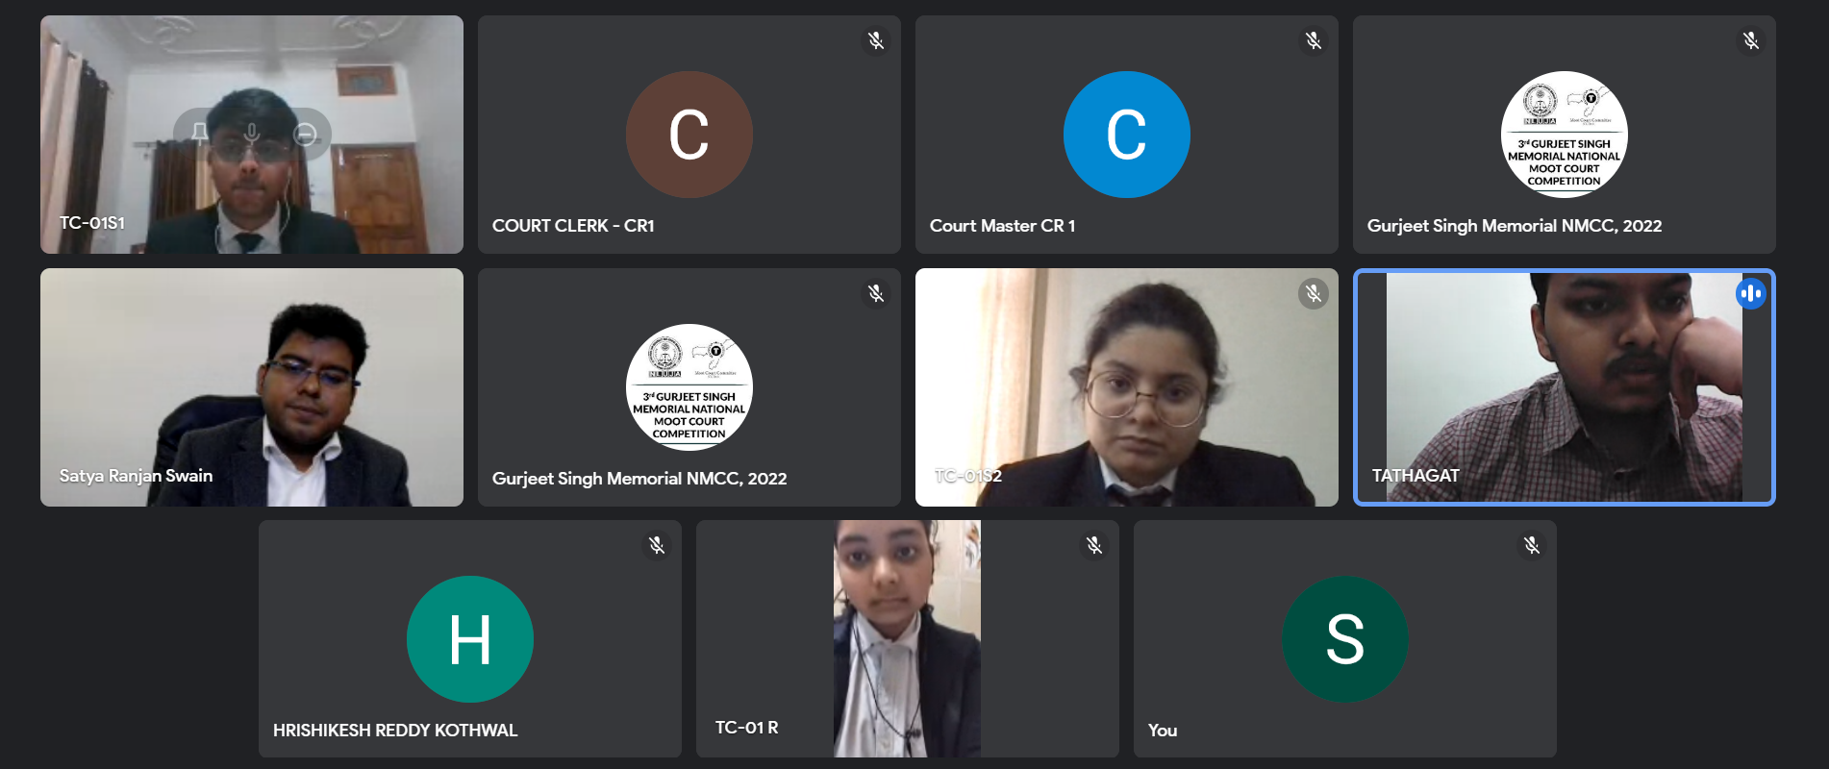Screen dimensions: 1829x769
Task: Click moot court logo avatar above TATHAGAT's tile
Action: point(1564,135)
